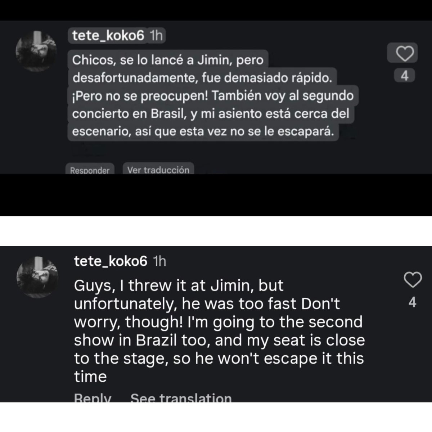
Task: Click Ver traducción under the Spanish comment
Action: click(x=158, y=170)
